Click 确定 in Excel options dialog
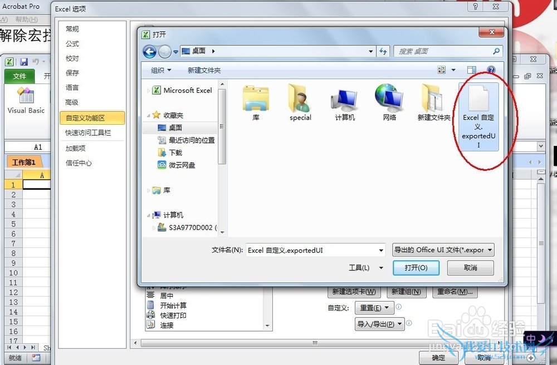This screenshot has height=365, width=557. tap(438, 358)
